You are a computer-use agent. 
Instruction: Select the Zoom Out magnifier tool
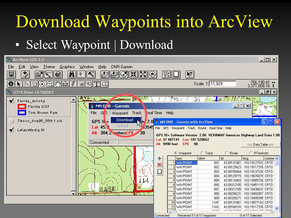tap(50, 84)
